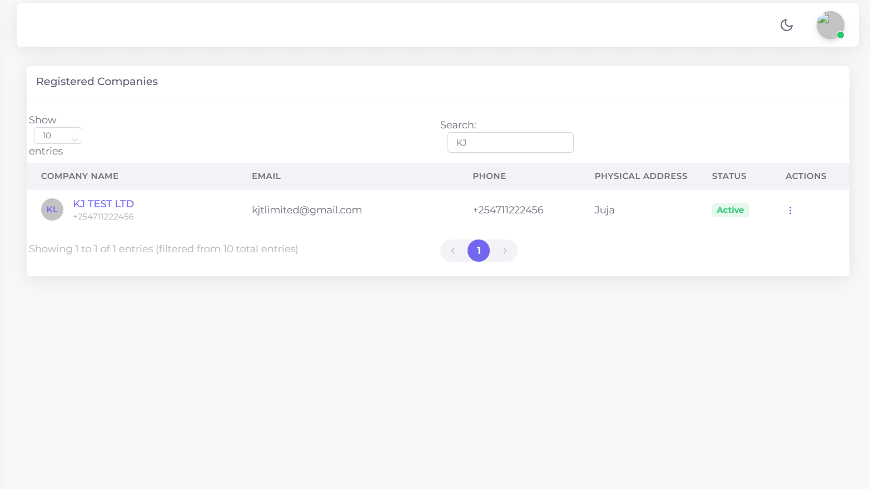Open the user profile avatar menu
Screen dimensions: 870x489
pyautogui.click(x=830, y=25)
